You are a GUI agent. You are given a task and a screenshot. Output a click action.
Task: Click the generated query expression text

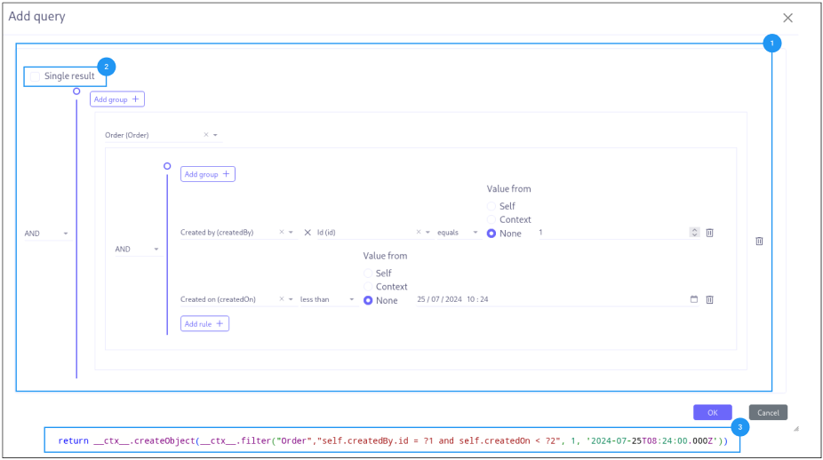pos(393,440)
